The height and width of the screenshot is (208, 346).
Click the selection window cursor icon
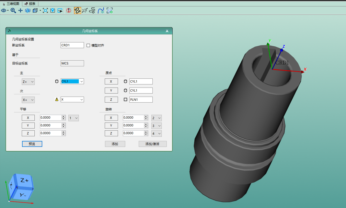click(60, 10)
